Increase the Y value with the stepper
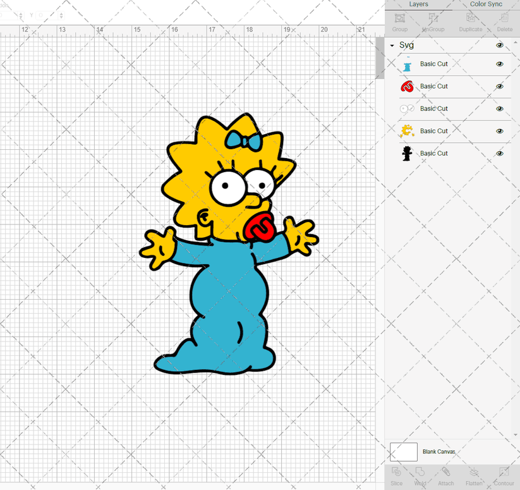 [x=61, y=13]
